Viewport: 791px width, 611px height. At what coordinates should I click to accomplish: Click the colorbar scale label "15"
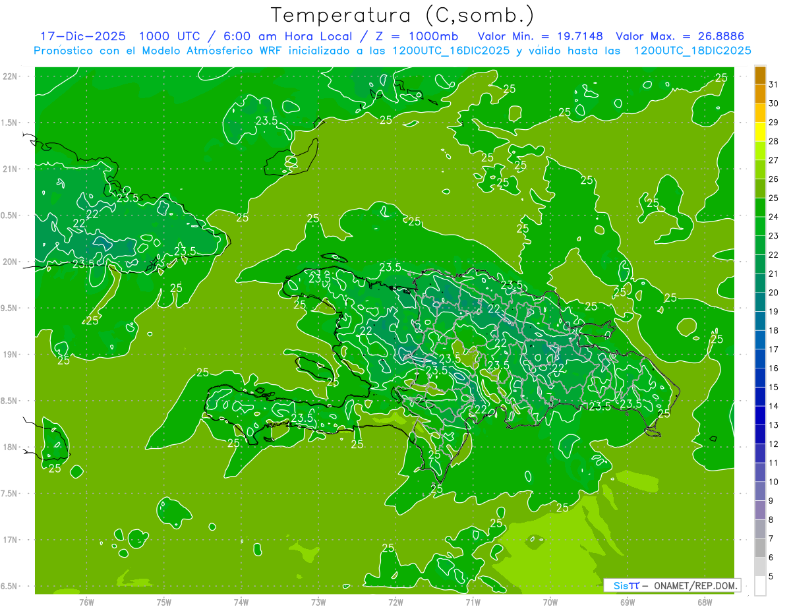click(774, 388)
